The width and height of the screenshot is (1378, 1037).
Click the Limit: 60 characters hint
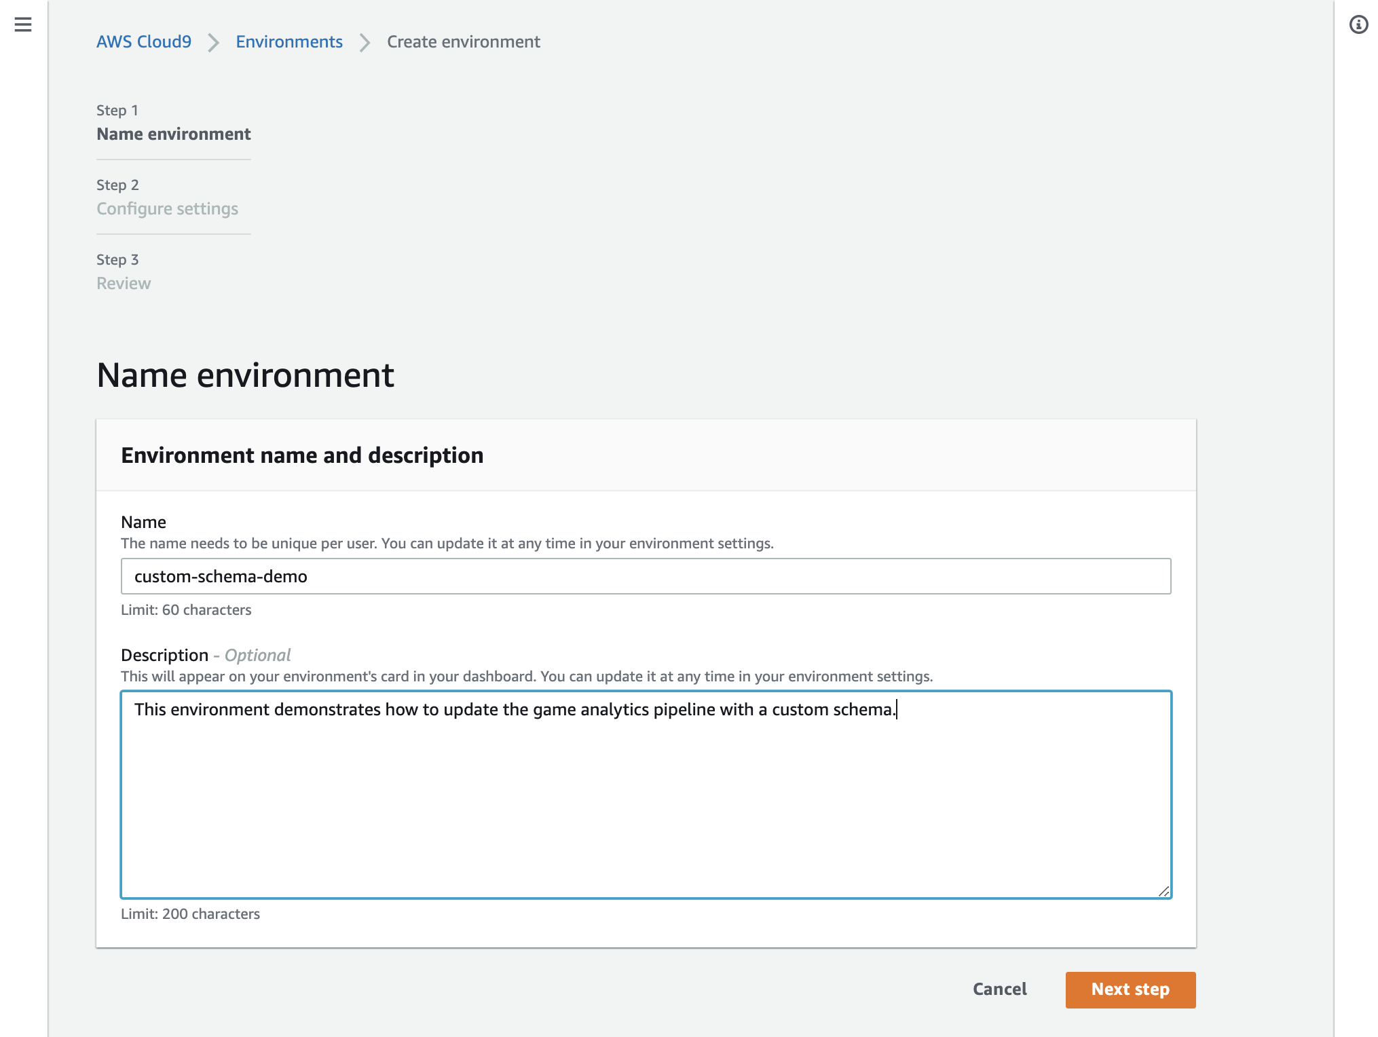click(186, 609)
